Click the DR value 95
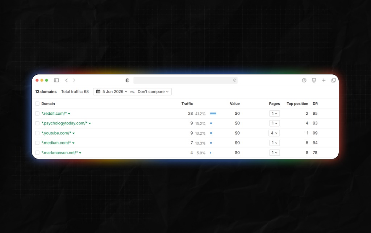This screenshot has height=233, width=371. click(315, 114)
